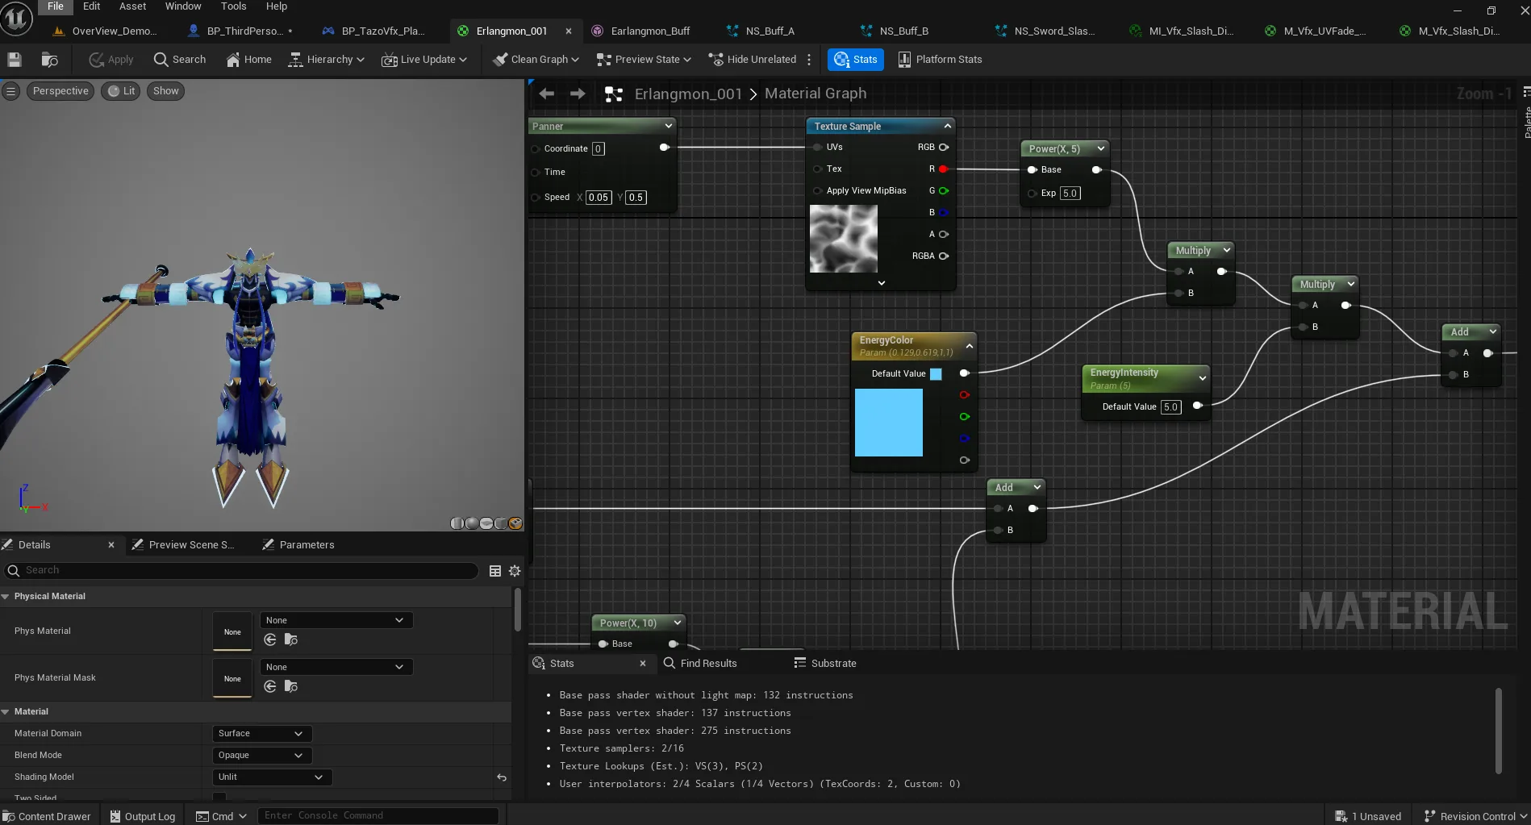Screen dimensions: 1531x825
Task: Open the Content Drawer
Action: click(x=47, y=816)
